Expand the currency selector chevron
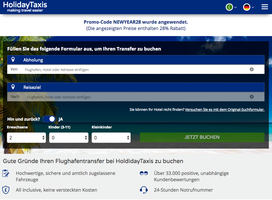This screenshot has width=272, height=200. 235,7
